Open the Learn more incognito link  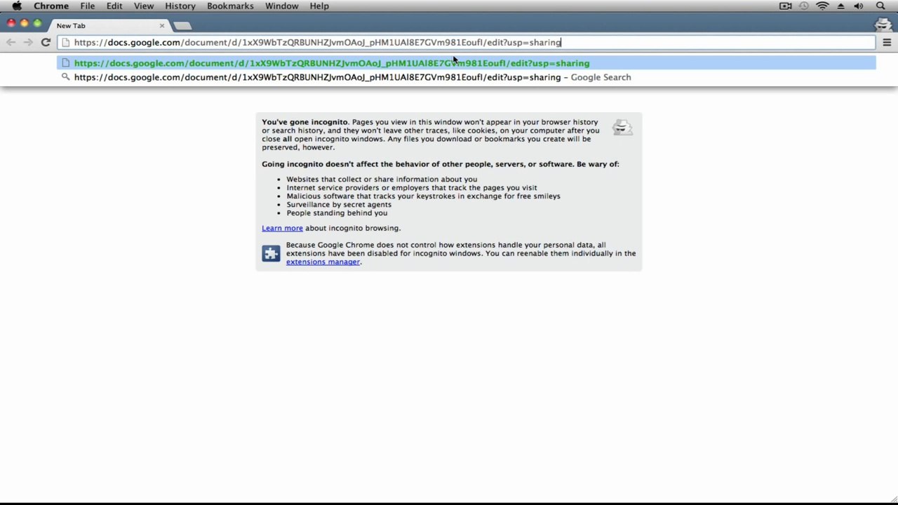pos(282,228)
